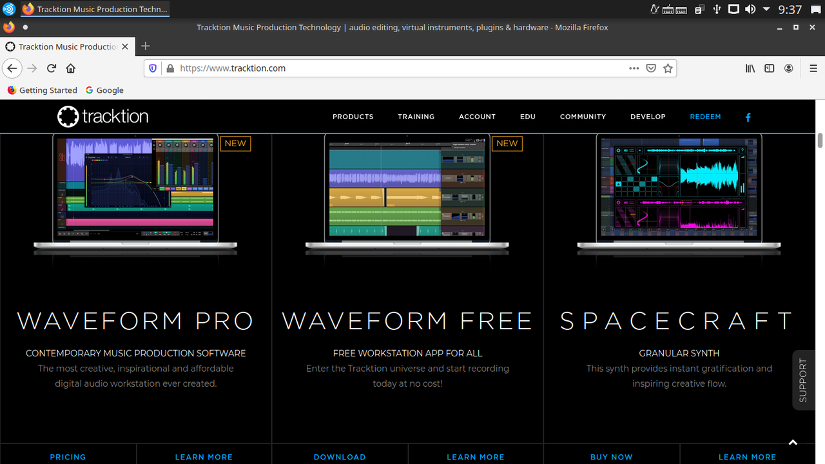This screenshot has height=464, width=825.
Task: Open the Library icon in the toolbar
Action: [x=750, y=68]
